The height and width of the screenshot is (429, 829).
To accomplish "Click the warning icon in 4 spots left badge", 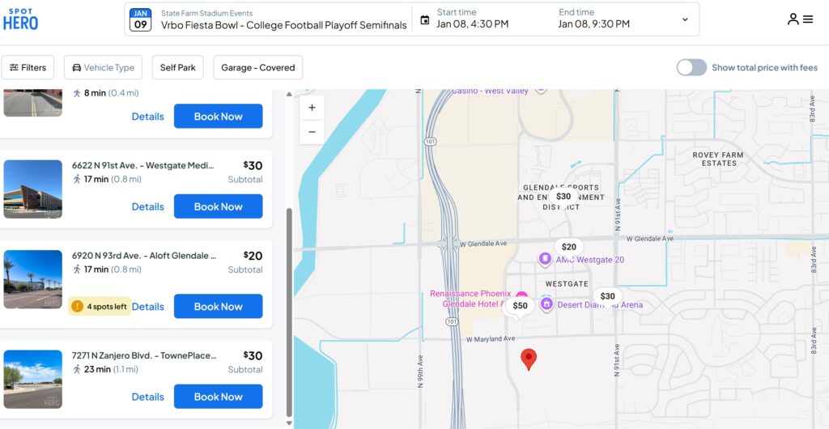I will coord(77,307).
